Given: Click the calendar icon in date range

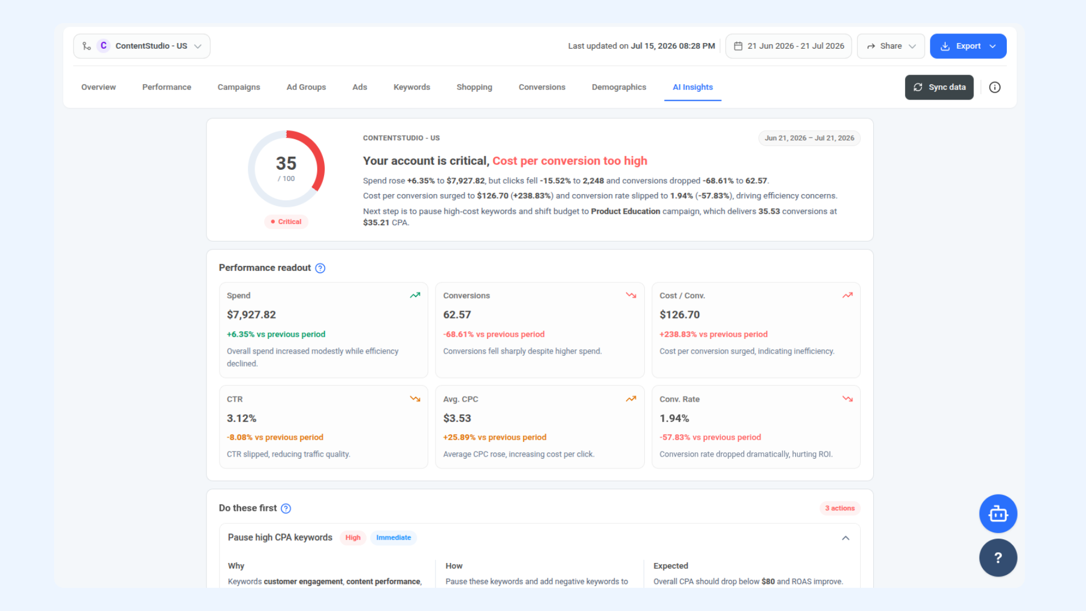Looking at the screenshot, I should point(738,46).
